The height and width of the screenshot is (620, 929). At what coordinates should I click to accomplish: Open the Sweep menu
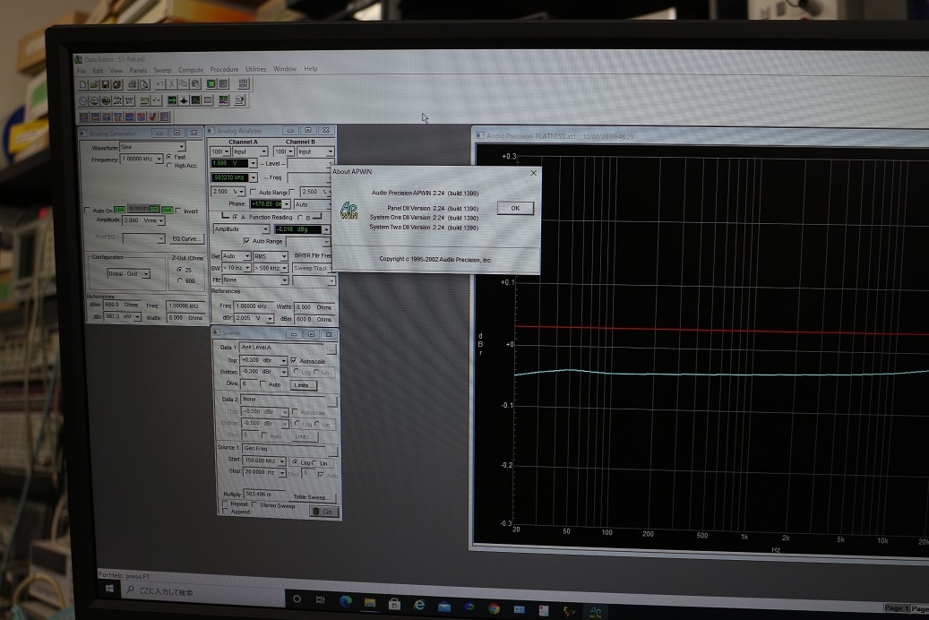pos(162,70)
